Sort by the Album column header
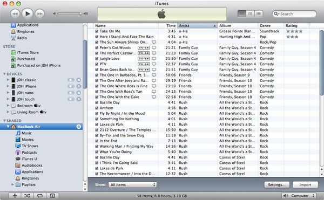Screen dimensions: 324x200 238,25
